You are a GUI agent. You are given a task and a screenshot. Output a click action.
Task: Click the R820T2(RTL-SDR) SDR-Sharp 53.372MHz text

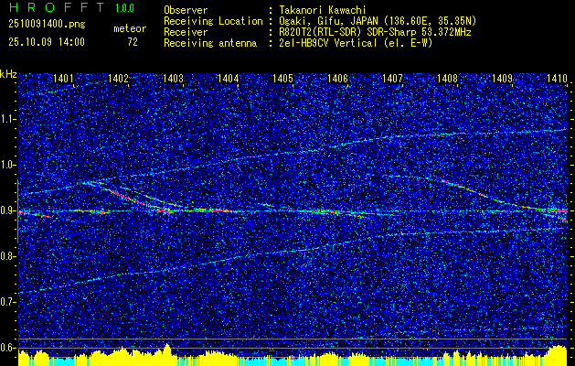pyautogui.click(x=375, y=32)
